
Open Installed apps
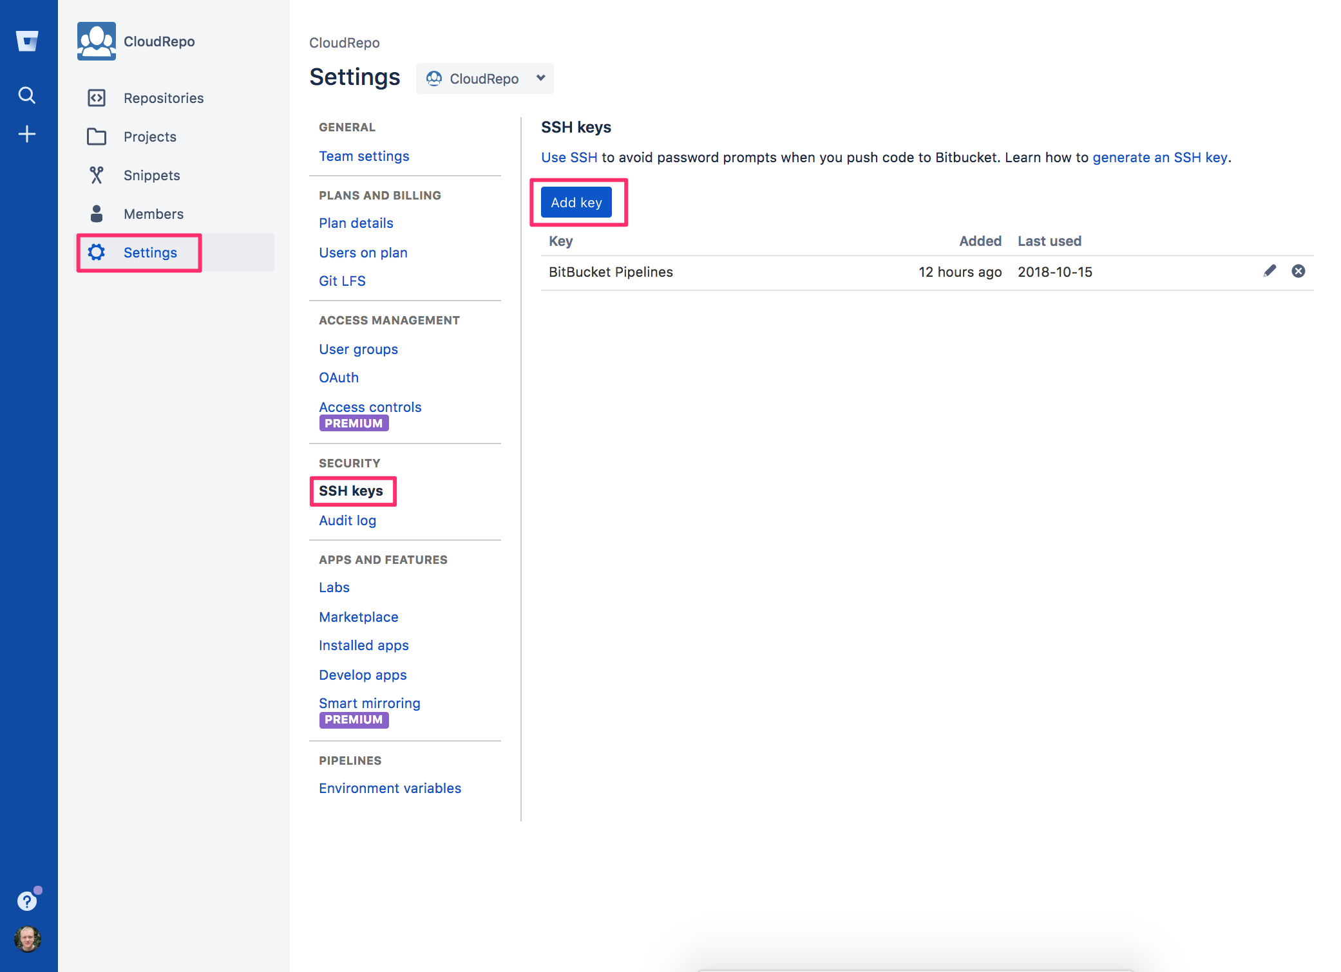pos(364,645)
